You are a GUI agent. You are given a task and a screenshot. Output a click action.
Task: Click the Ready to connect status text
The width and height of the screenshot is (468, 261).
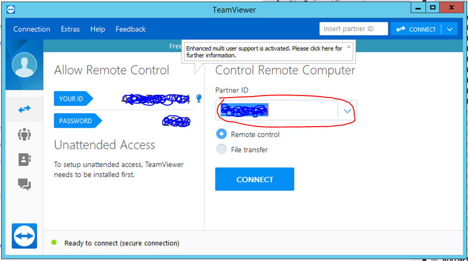[x=122, y=243]
